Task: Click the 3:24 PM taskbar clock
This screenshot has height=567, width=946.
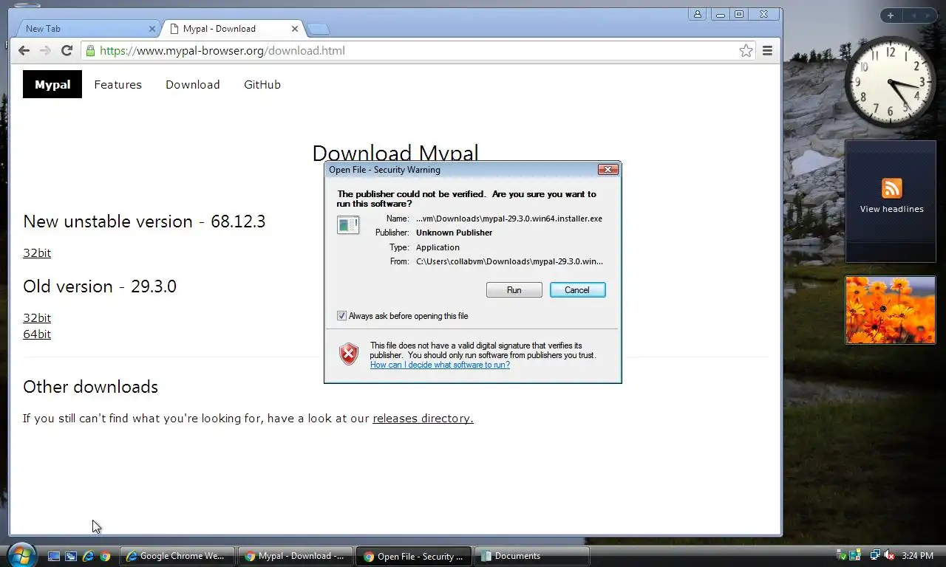Action: (x=918, y=556)
